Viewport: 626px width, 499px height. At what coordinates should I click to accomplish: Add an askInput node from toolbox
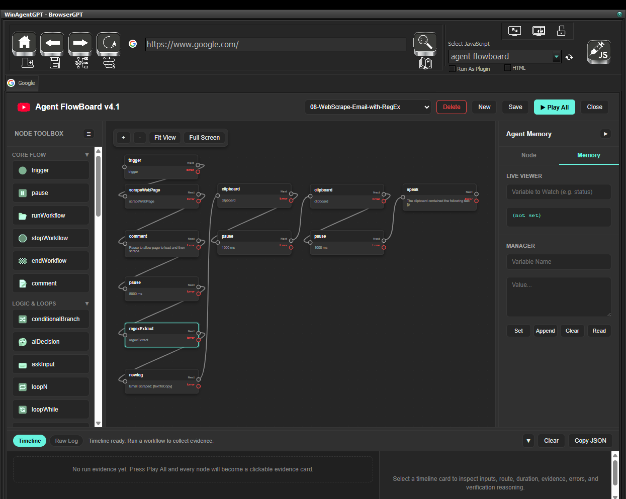51,364
